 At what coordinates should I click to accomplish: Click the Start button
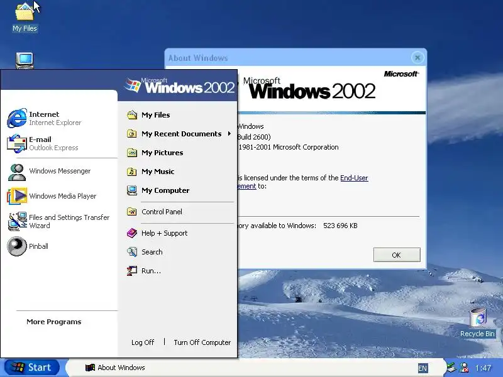pos(32,368)
